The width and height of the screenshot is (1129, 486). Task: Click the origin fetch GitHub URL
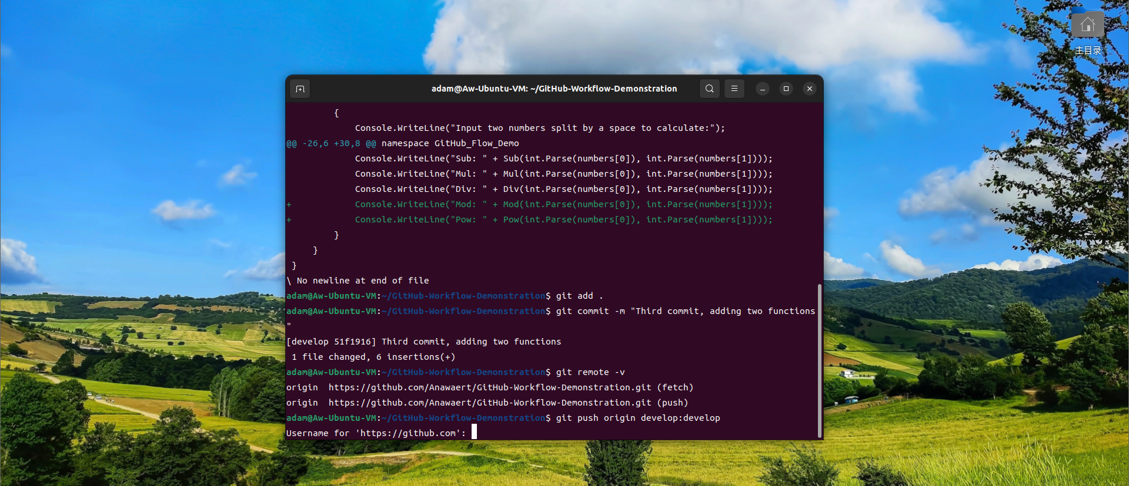[489, 387]
